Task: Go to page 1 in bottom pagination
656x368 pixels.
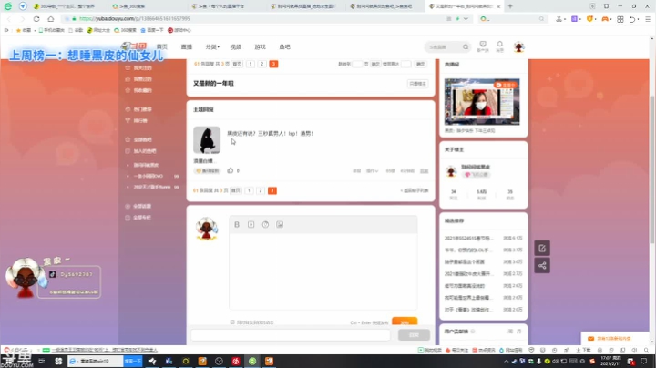Action: coord(249,190)
